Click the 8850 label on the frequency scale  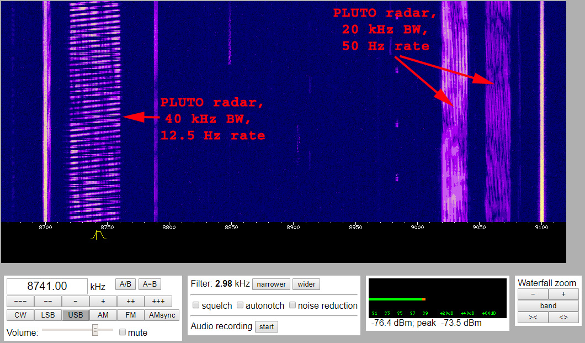click(x=231, y=227)
